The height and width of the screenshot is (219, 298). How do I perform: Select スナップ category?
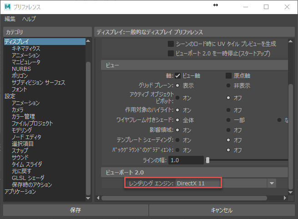20,151
